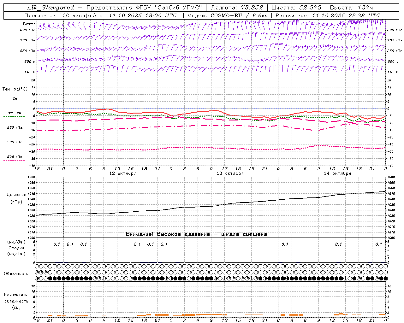Click the right 500 гПа wind level label
Image resolution: width=404 pixels, height=323 pixels.
[395, 30]
